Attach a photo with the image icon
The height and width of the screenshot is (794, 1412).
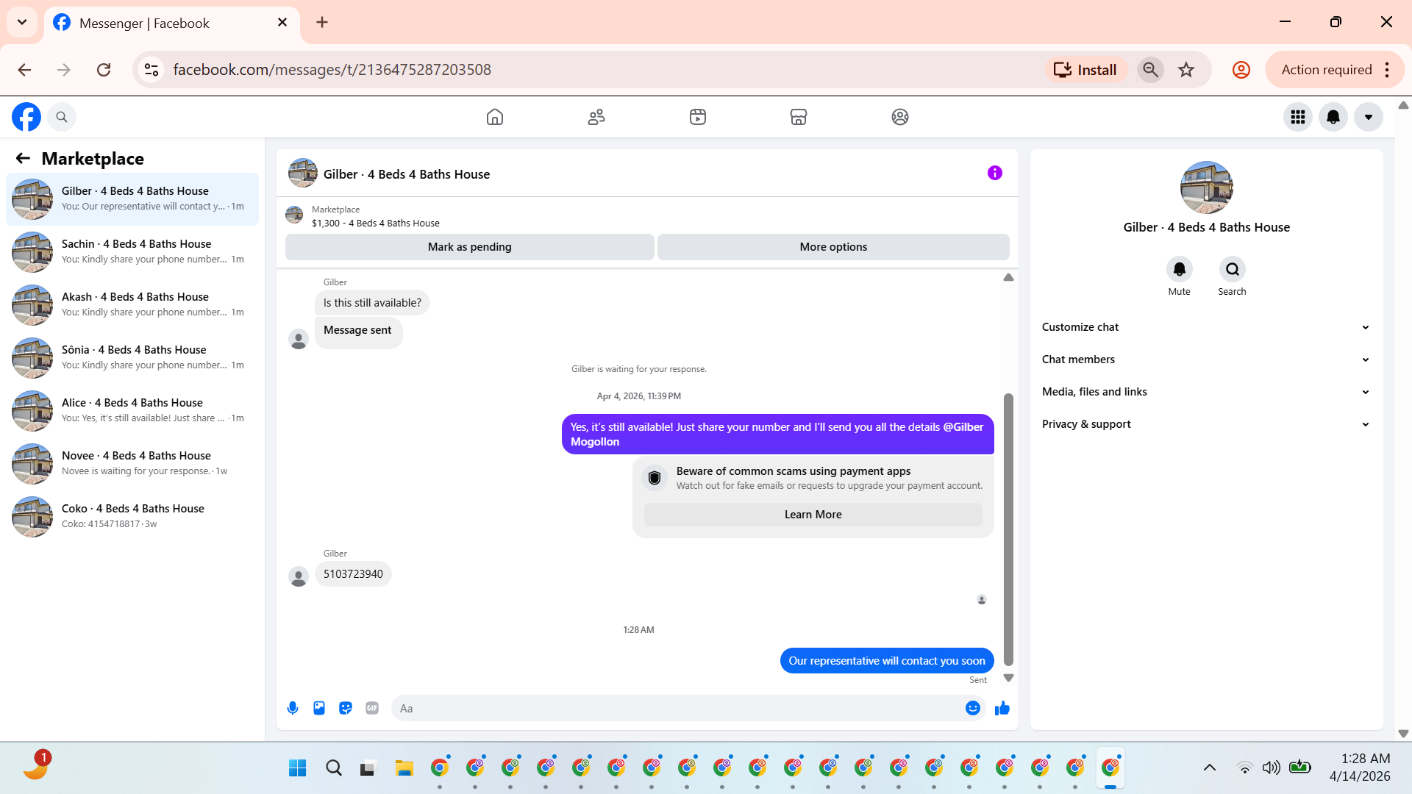coord(319,708)
